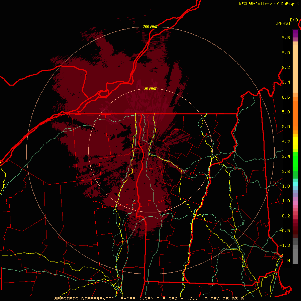Viewport: 301px width, 301px height.
Task: Click the TH label at scale bottom
Action: 287,261
